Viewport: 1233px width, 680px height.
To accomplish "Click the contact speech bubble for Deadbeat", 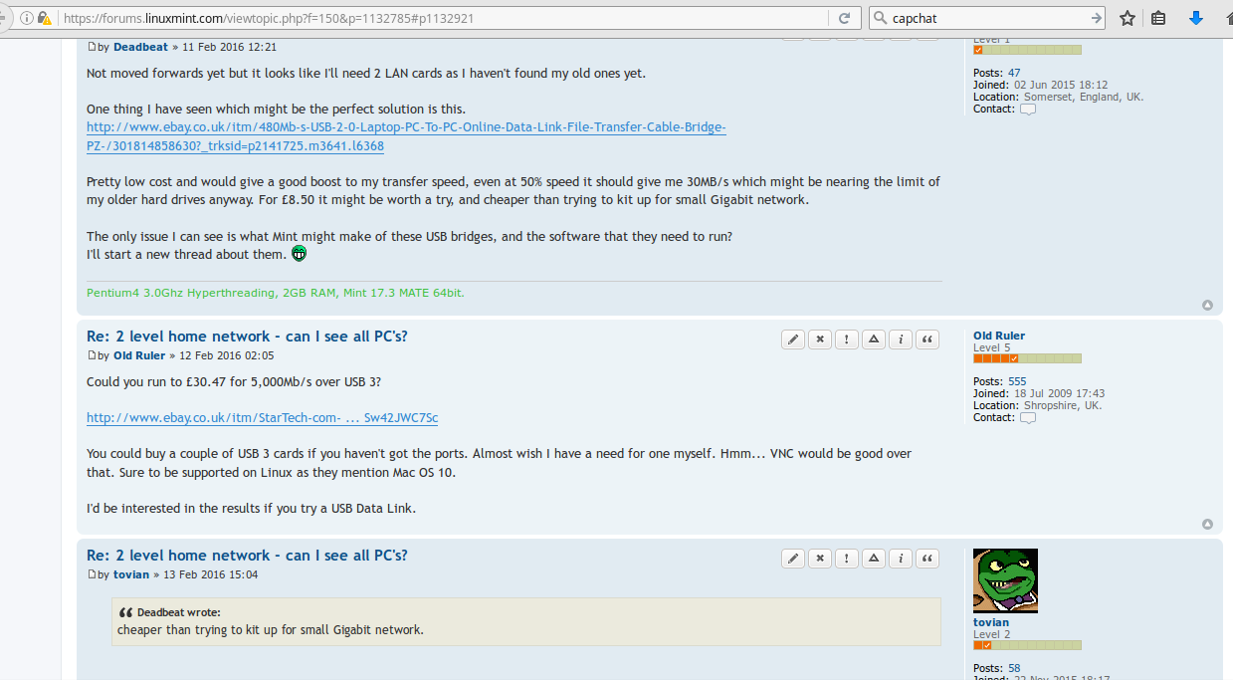I will [1028, 110].
